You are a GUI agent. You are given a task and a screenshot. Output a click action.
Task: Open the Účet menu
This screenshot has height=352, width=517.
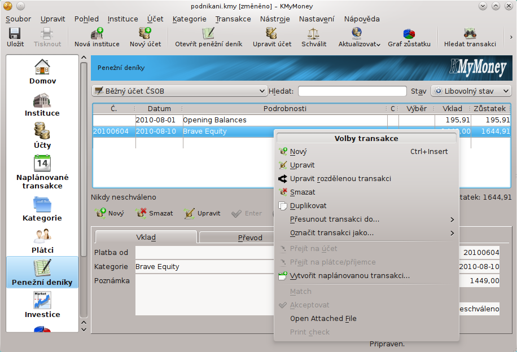155,19
